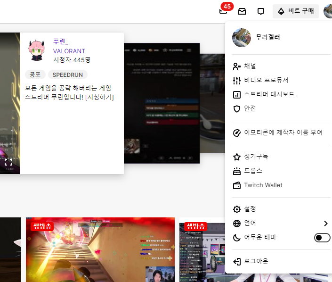Open the dark carousel stream preview
Image resolution: width=332 pixels, height=282 pixels.
162,103
